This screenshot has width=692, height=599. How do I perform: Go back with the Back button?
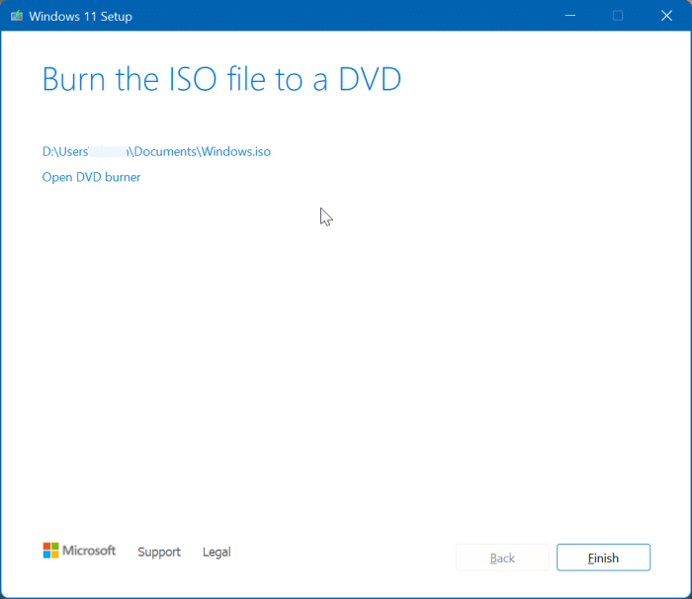pyautogui.click(x=502, y=557)
